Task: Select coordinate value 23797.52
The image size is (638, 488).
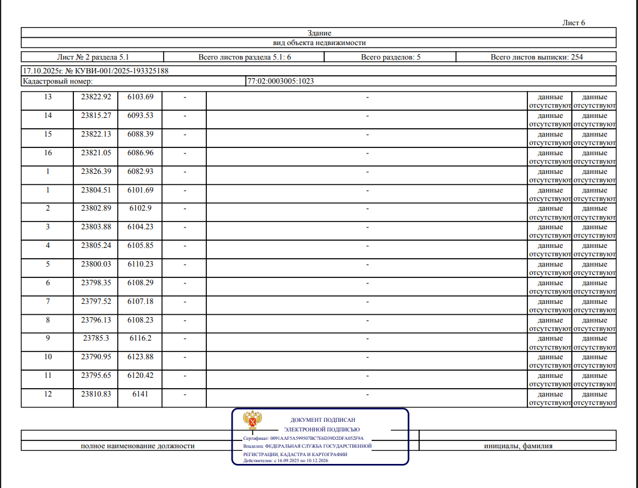Action: click(x=96, y=301)
